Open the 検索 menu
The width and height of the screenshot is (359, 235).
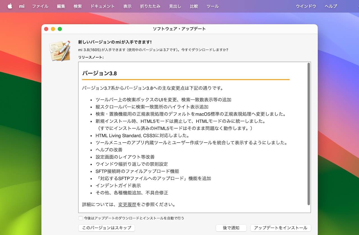tap(78, 6)
